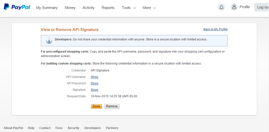
Task: Click the Profile avatar icon
Action: click(x=234, y=7)
